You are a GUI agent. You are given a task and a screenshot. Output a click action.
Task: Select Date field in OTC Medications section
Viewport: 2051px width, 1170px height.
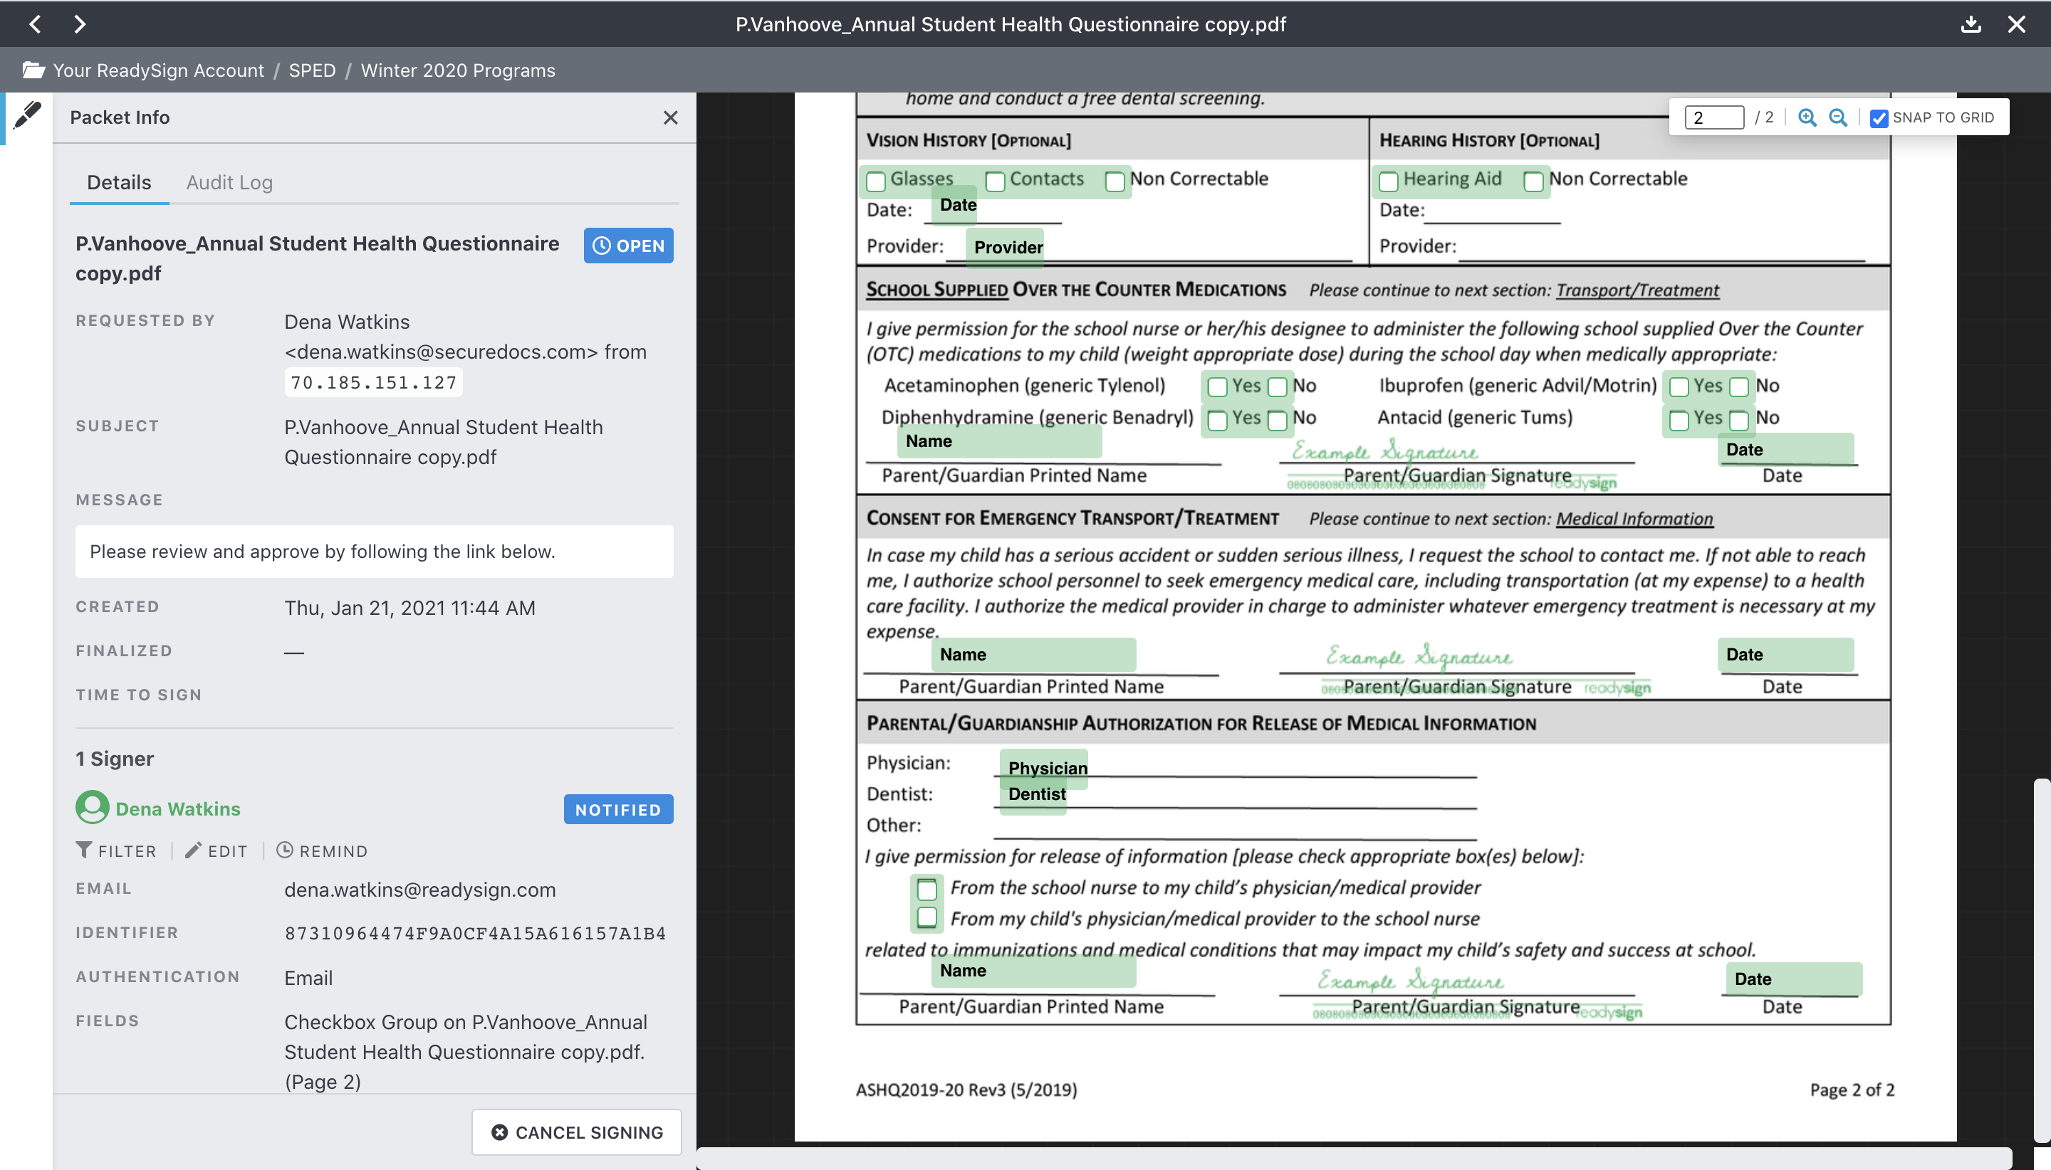pos(1787,449)
